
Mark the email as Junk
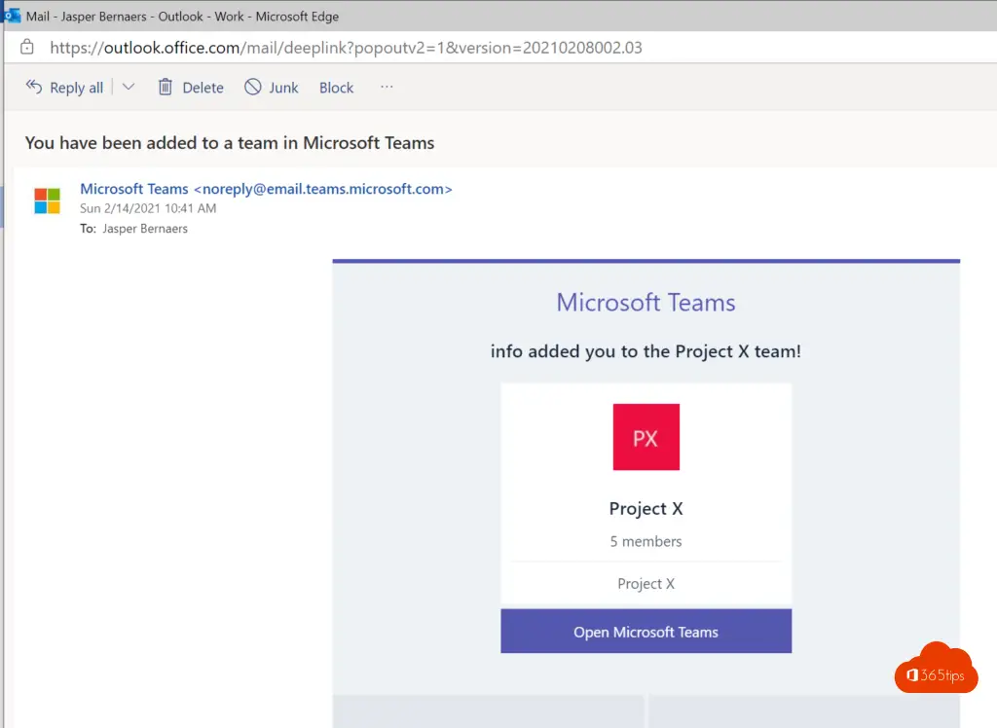pos(271,88)
